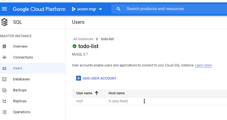
Task: Click the Users people icon in sidebar
Action: pyautogui.click(x=4, y=68)
